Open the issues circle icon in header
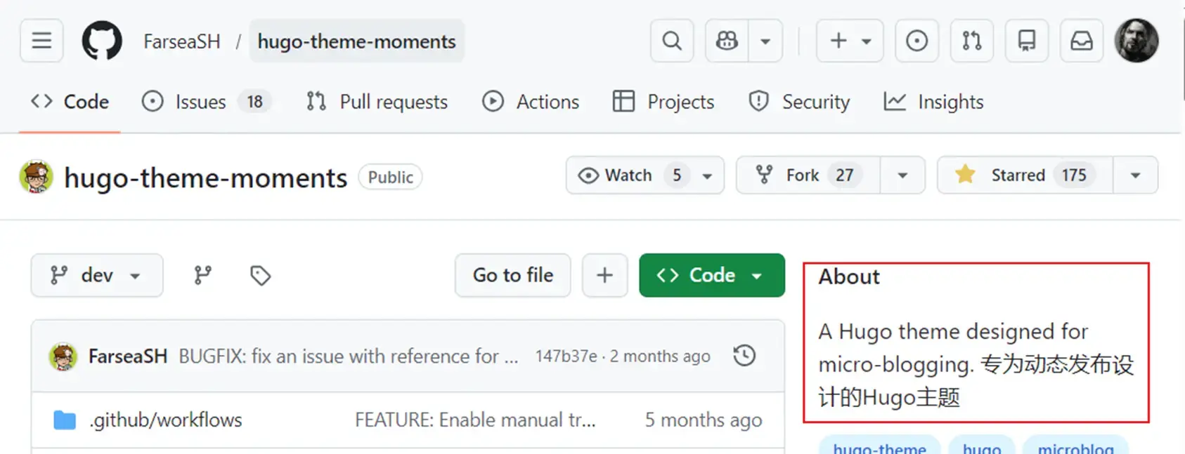 pos(916,41)
